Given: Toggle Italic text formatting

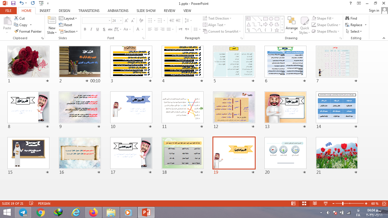Looking at the screenshot, I should click(91, 29).
